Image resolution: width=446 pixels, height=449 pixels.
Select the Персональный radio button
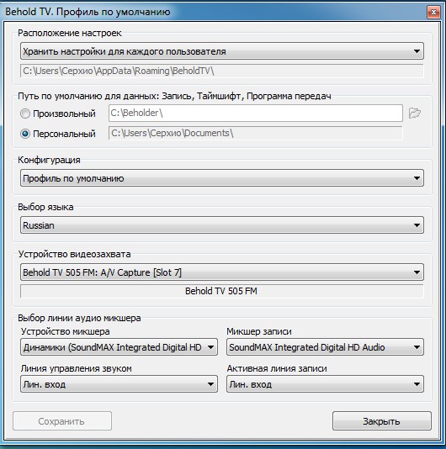click(x=25, y=134)
